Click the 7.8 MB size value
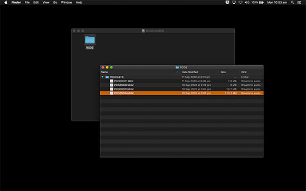306x191 pixels. (232, 81)
